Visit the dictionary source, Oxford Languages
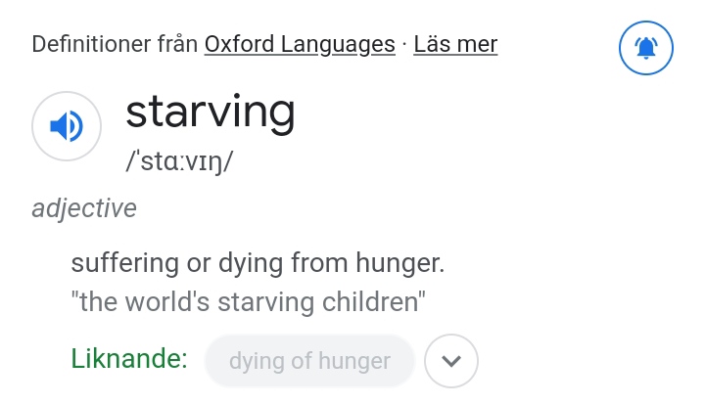Image resolution: width=705 pixels, height=405 pixels. (300, 44)
